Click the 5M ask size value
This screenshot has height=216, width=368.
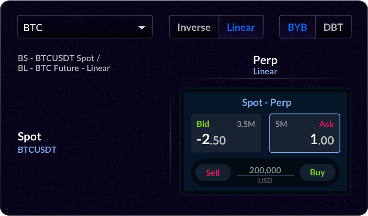281,124
